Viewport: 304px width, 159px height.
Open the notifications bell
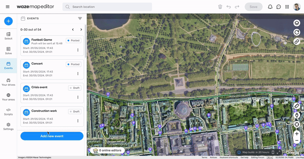click(x=270, y=7)
